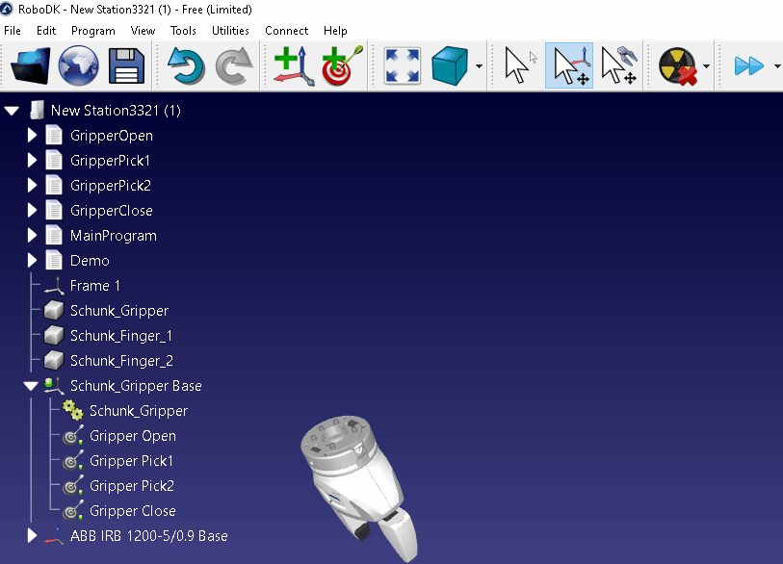Expand the GripperPick1 program
This screenshot has width=783, height=564.
32,160
